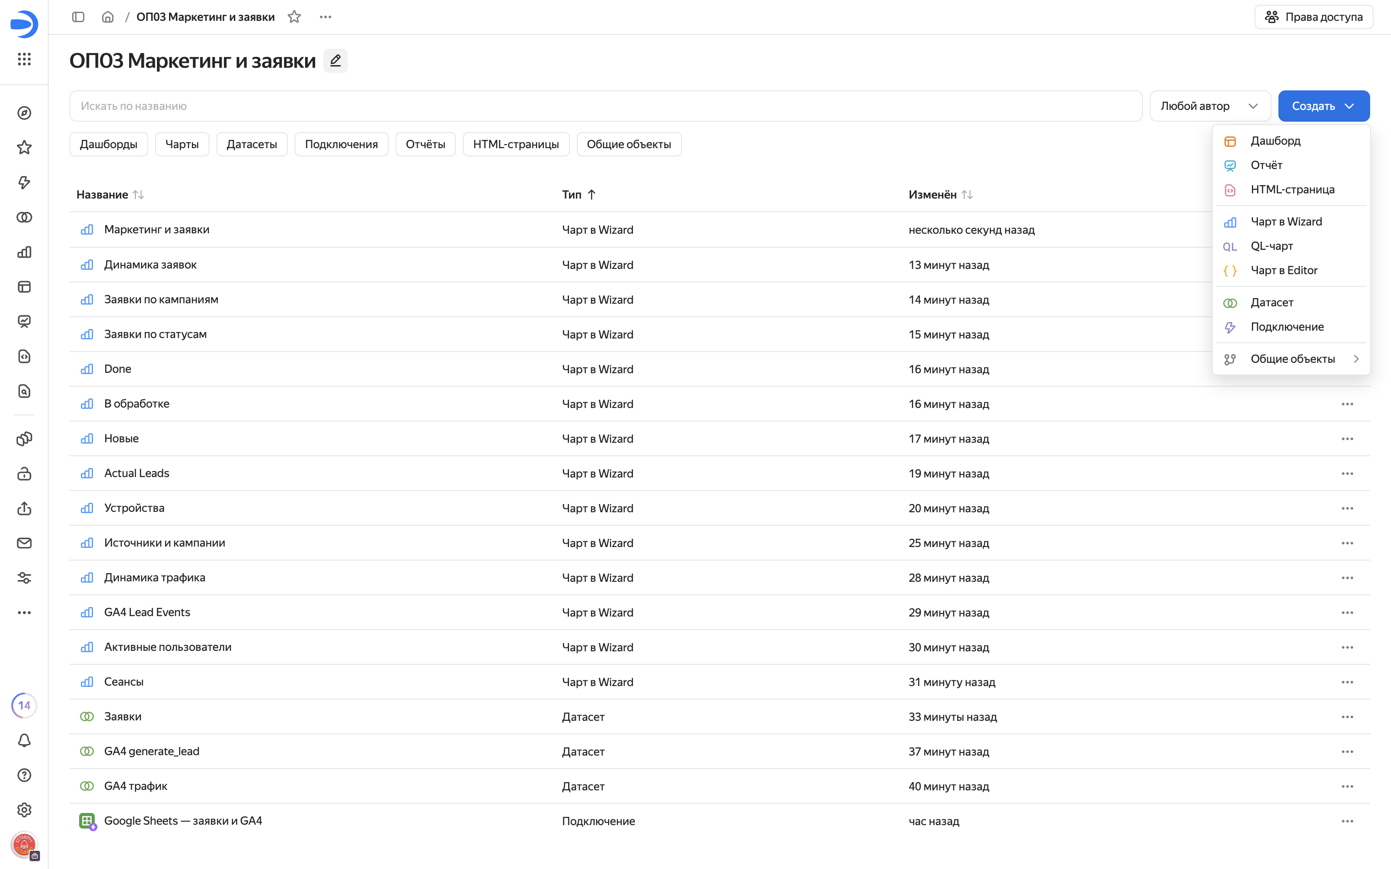Open Charts bar icon in sidebar
The image size is (1391, 869).
[24, 252]
